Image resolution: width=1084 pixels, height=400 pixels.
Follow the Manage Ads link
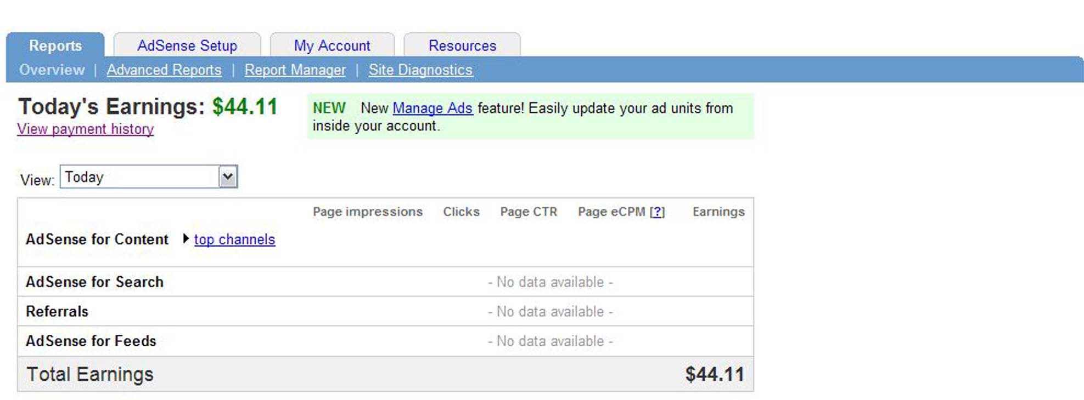[x=433, y=108]
